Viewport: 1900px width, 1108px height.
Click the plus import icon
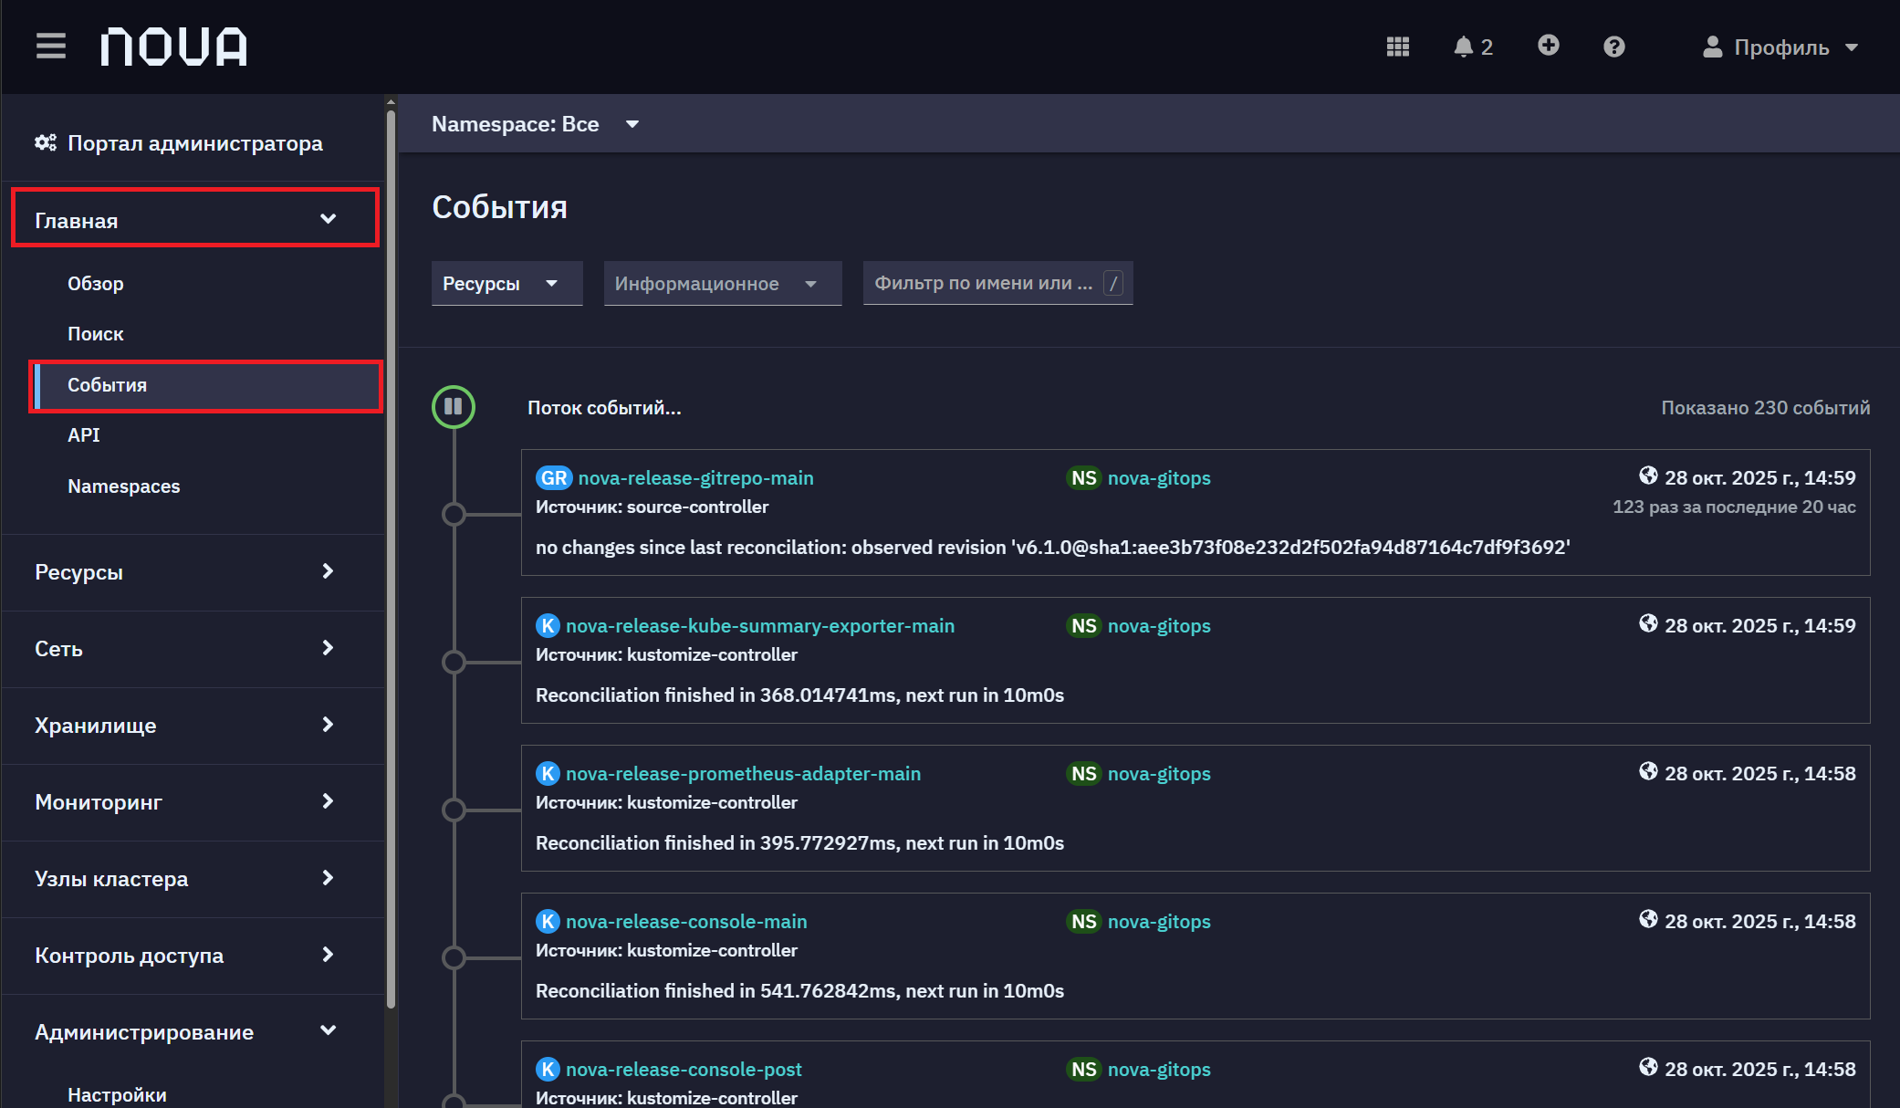pyautogui.click(x=1548, y=46)
